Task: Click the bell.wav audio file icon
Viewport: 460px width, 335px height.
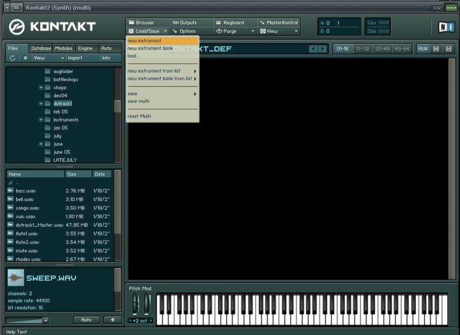Action: [x=10, y=199]
